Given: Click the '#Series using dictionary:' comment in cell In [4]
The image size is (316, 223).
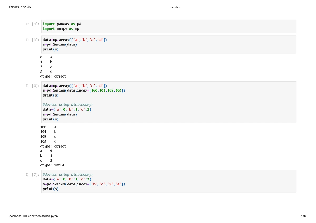Looking at the screenshot, I should tap(68, 105).
